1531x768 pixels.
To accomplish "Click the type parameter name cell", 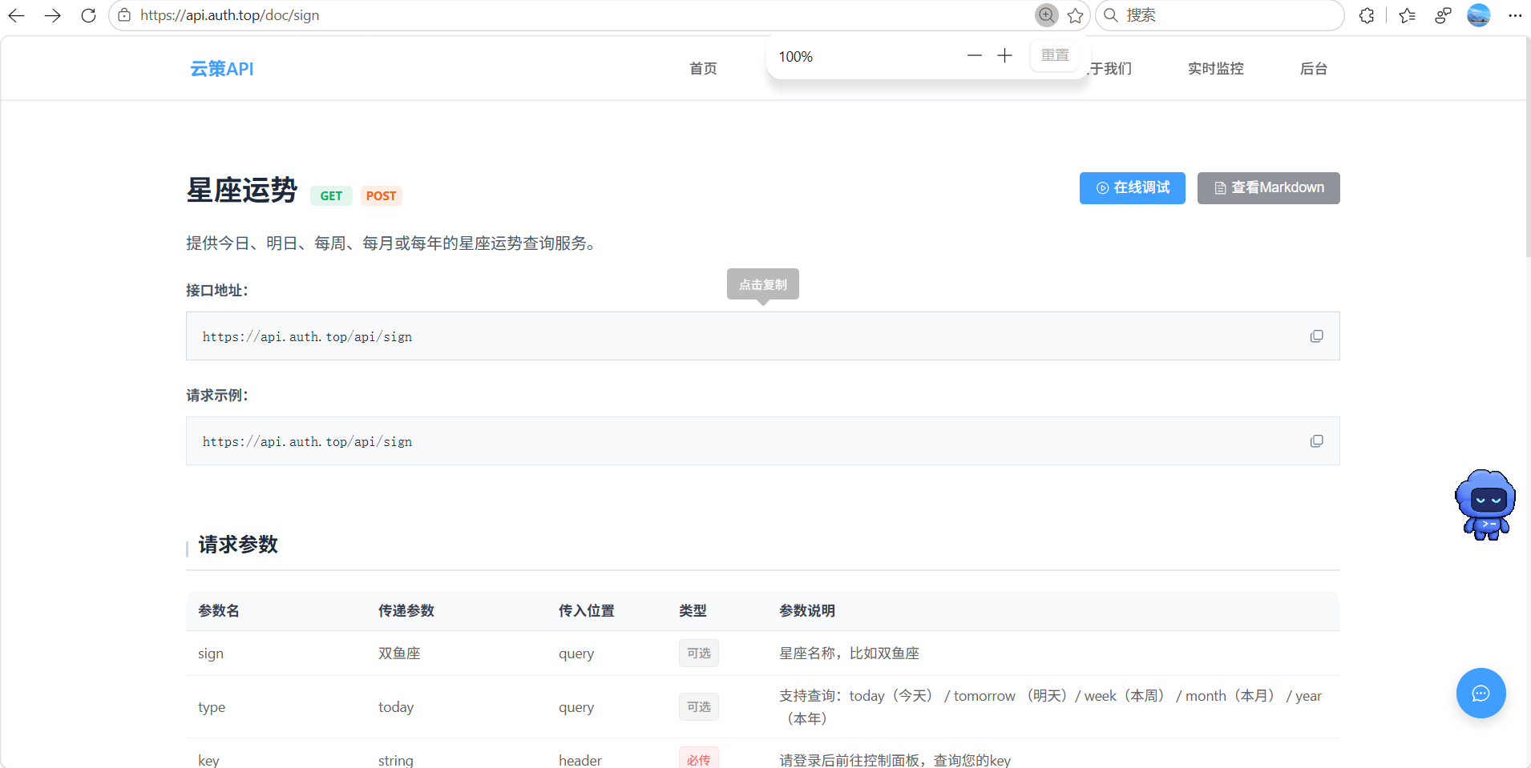I will click(212, 707).
